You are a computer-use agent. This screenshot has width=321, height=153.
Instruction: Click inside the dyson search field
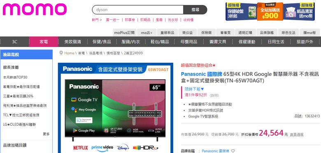[x=137, y=9]
